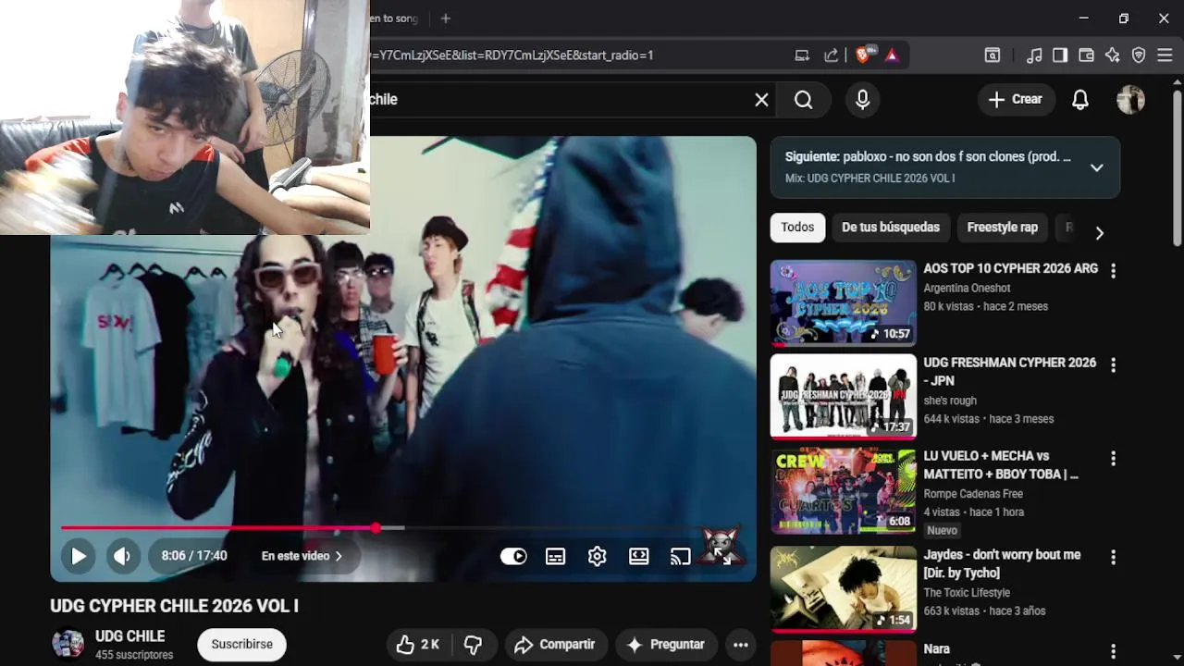Select the 'Todos' filter chip
This screenshot has width=1184, height=666.
pos(797,228)
